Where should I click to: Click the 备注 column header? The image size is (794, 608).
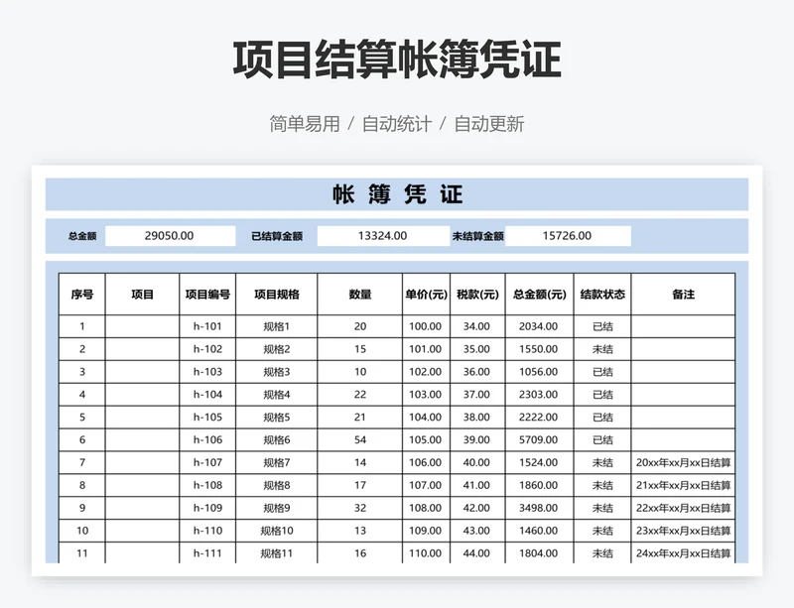(683, 295)
